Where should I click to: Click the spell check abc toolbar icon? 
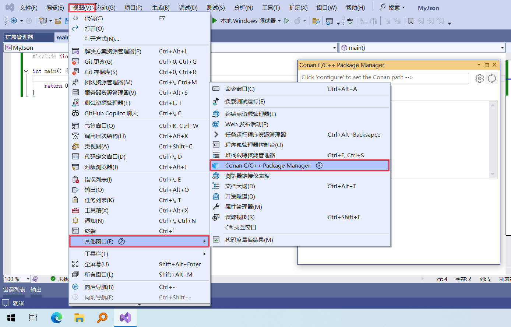pyautogui.click(x=350, y=21)
